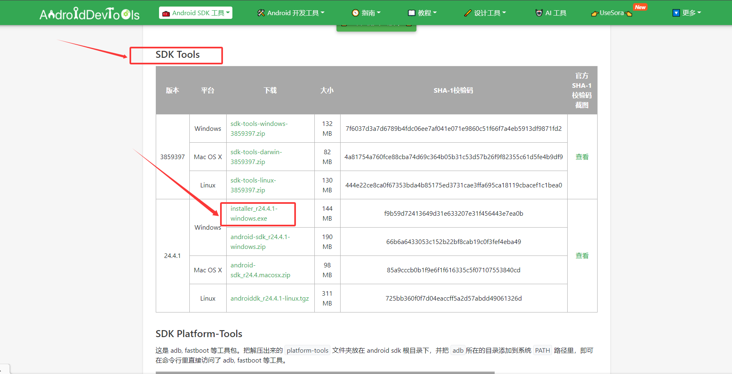Select the SDK Tools heading
This screenshot has height=374, width=732.
pos(177,55)
